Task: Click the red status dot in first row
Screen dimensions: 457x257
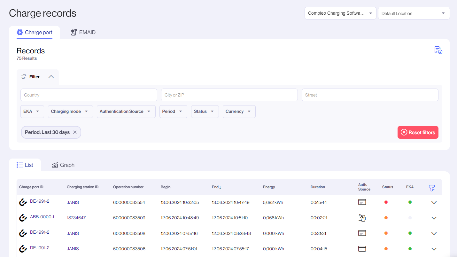Action: click(x=386, y=202)
